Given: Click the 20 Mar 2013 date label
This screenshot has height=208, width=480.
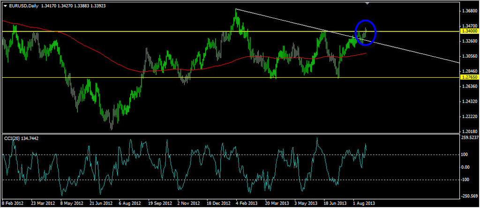Looking at the screenshot, I should 277,203.
